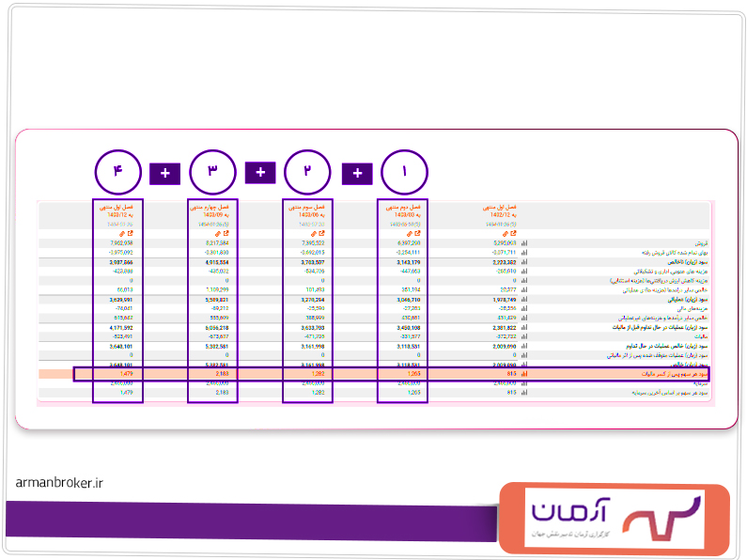Click plus button between circles ۲ and ۱
Viewport: 747px width, 560px height.
356,173
